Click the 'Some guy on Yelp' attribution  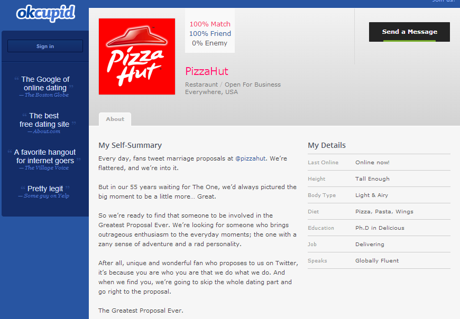(x=47, y=196)
